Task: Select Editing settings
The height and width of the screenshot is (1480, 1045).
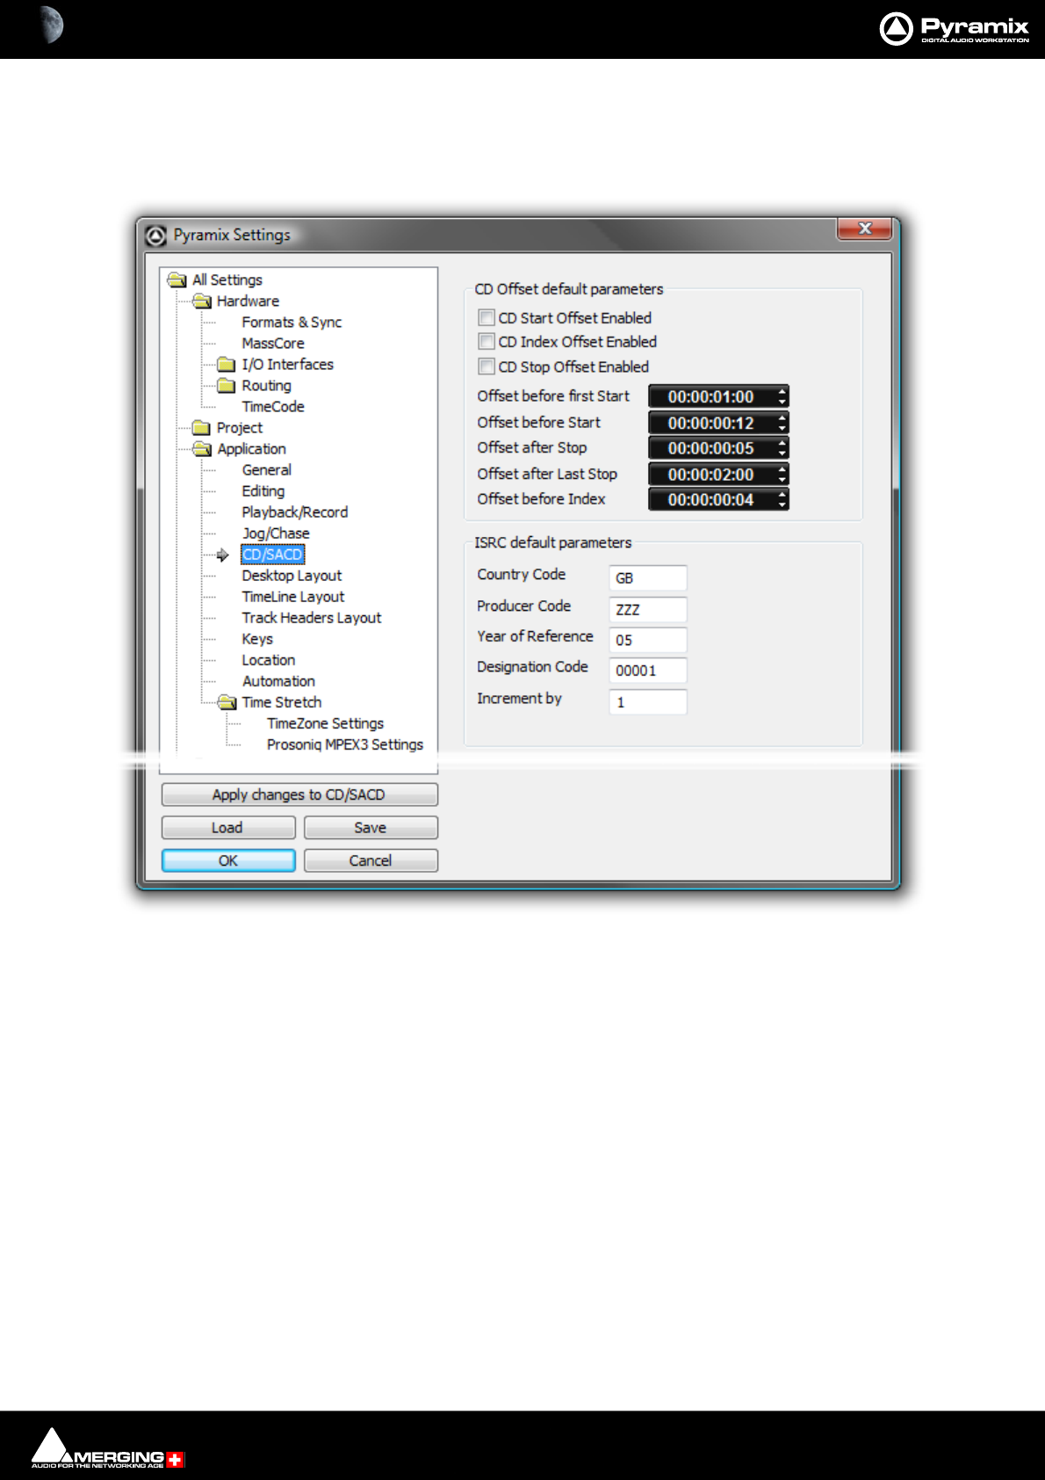Action: pos(263,491)
